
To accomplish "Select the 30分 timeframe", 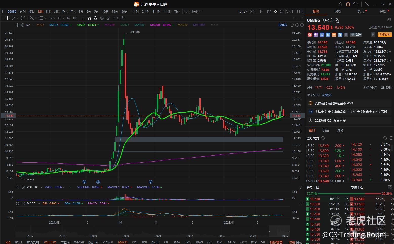I will [124, 11].
